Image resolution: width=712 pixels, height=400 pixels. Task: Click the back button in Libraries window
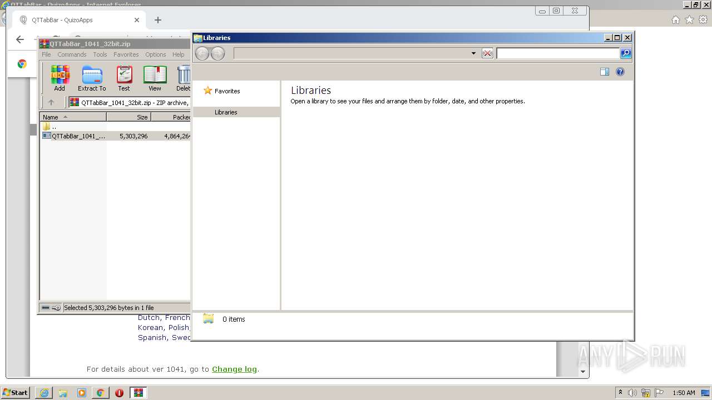pyautogui.click(x=202, y=53)
